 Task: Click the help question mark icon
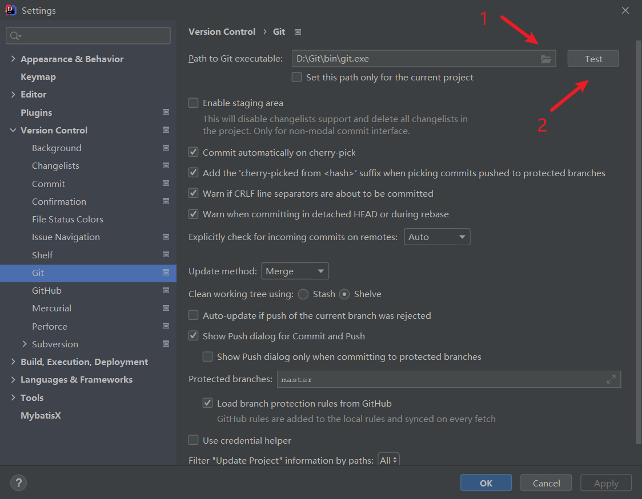pyautogui.click(x=18, y=483)
